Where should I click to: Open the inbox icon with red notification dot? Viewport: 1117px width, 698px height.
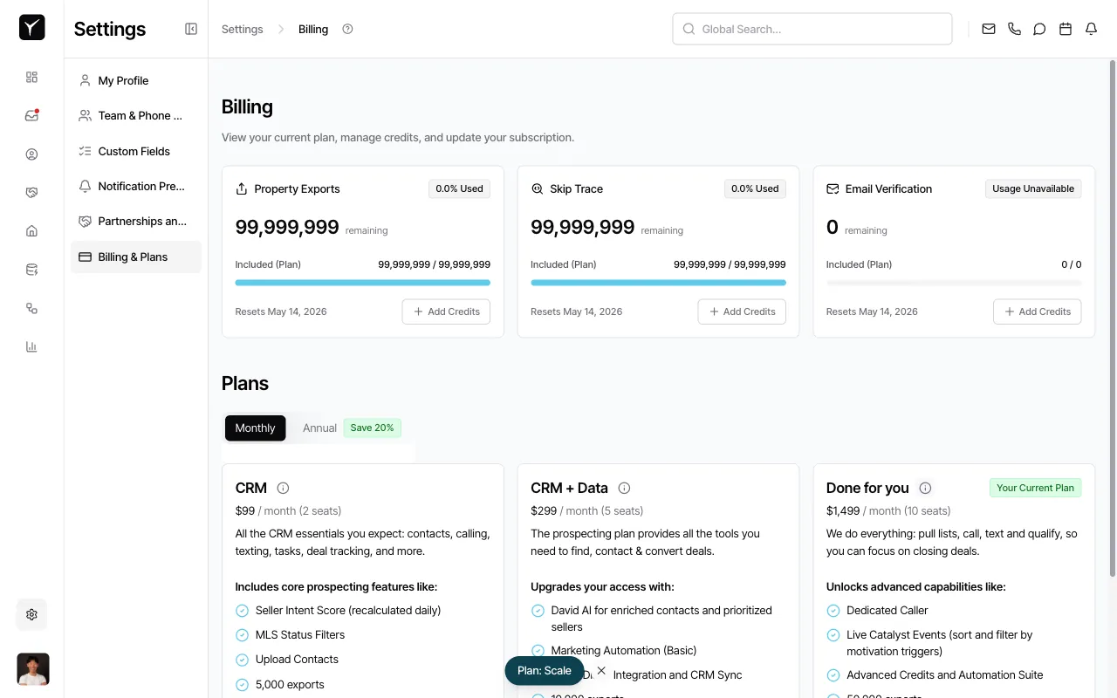31,114
